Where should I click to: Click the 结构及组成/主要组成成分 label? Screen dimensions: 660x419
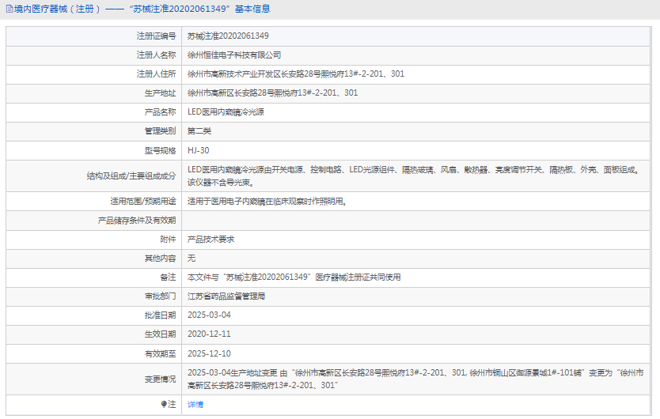pos(131,176)
